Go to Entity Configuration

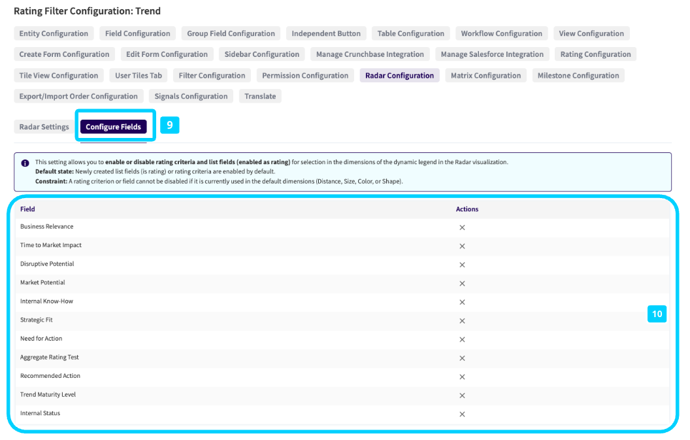(54, 33)
